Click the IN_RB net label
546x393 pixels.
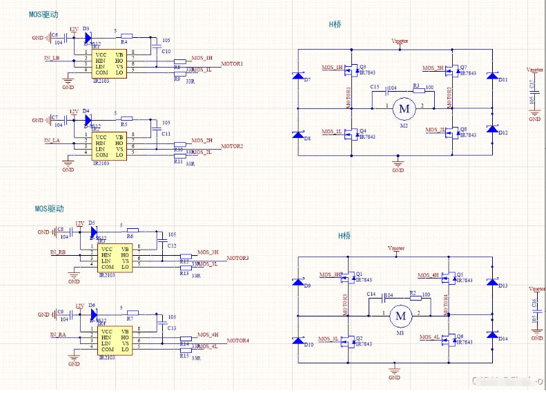(x=58, y=252)
